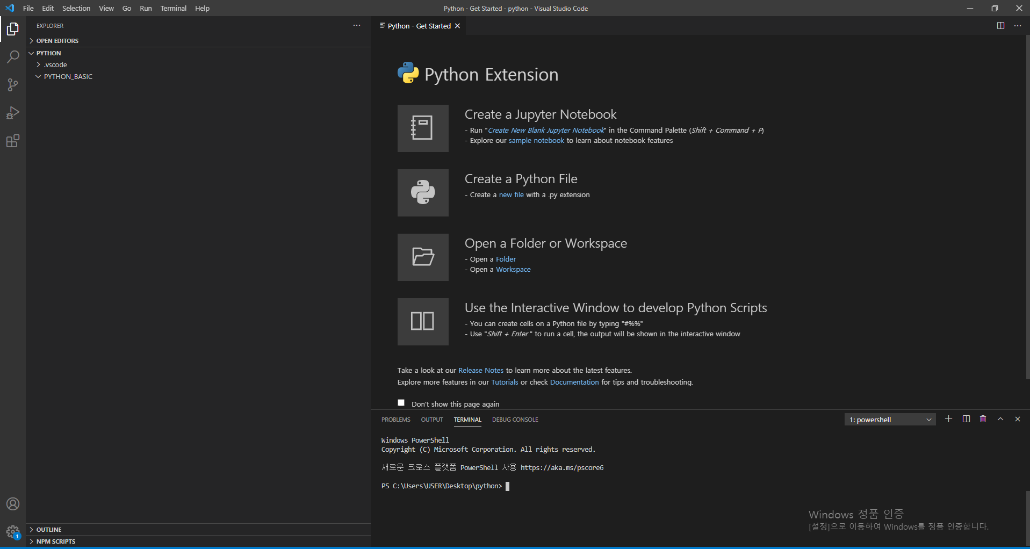Open the Tutorials link
Viewport: 1030px width, 549px height.
pyautogui.click(x=505, y=382)
